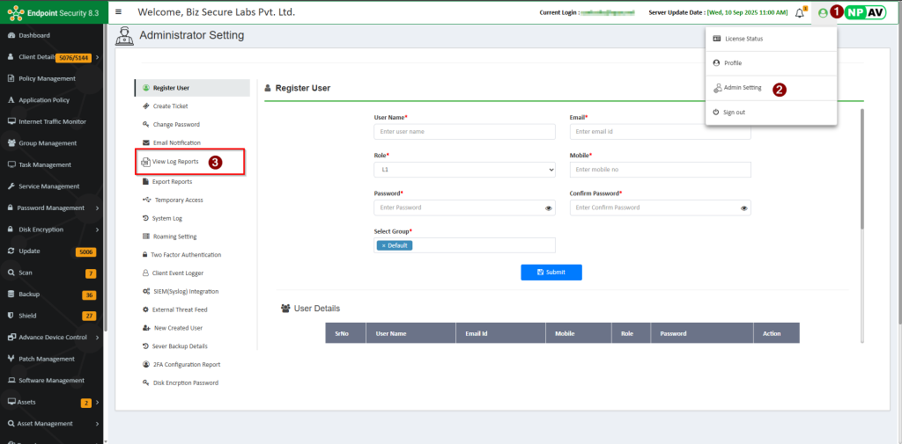
Task: Expand the Password Management sidebar menu
Action: [51, 207]
